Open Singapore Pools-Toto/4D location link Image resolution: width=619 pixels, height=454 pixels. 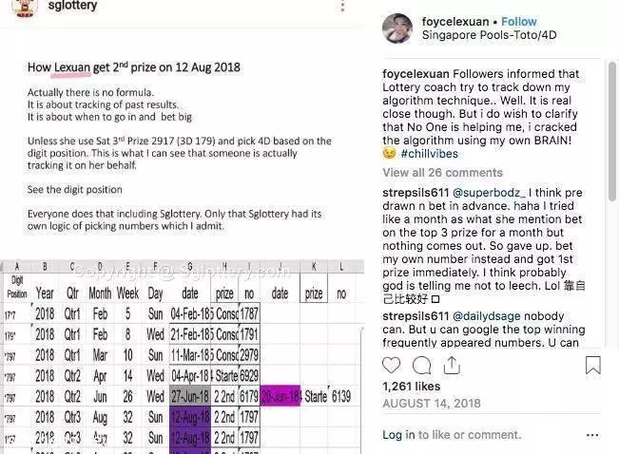tap(489, 35)
